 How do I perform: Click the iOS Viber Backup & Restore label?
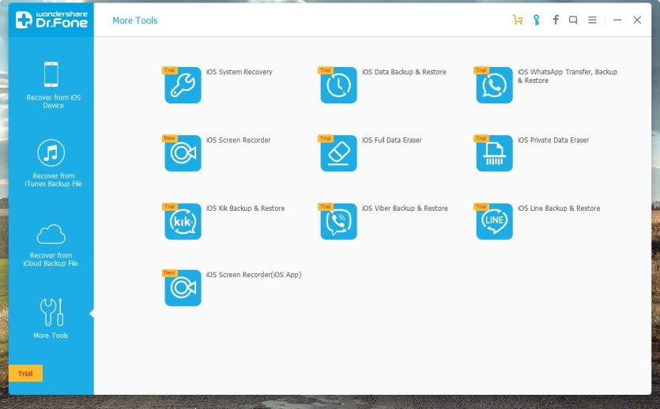[405, 208]
